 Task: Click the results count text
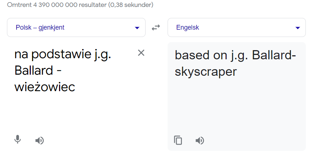[80, 5]
